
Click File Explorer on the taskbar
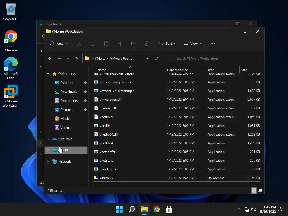tap(144, 209)
